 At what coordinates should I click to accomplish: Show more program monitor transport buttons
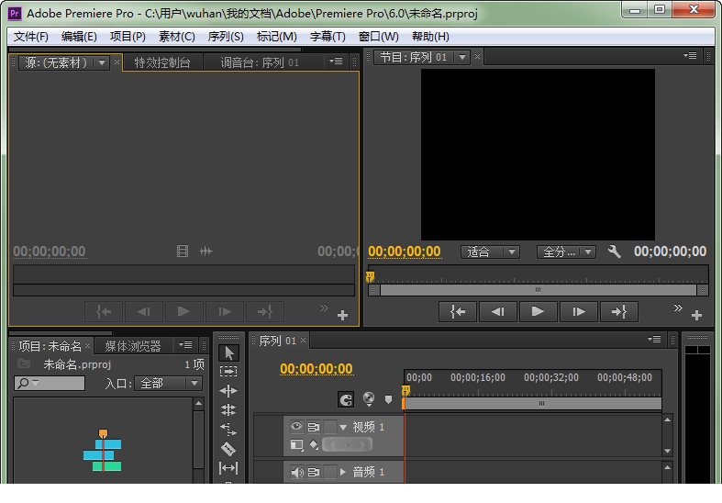[678, 307]
